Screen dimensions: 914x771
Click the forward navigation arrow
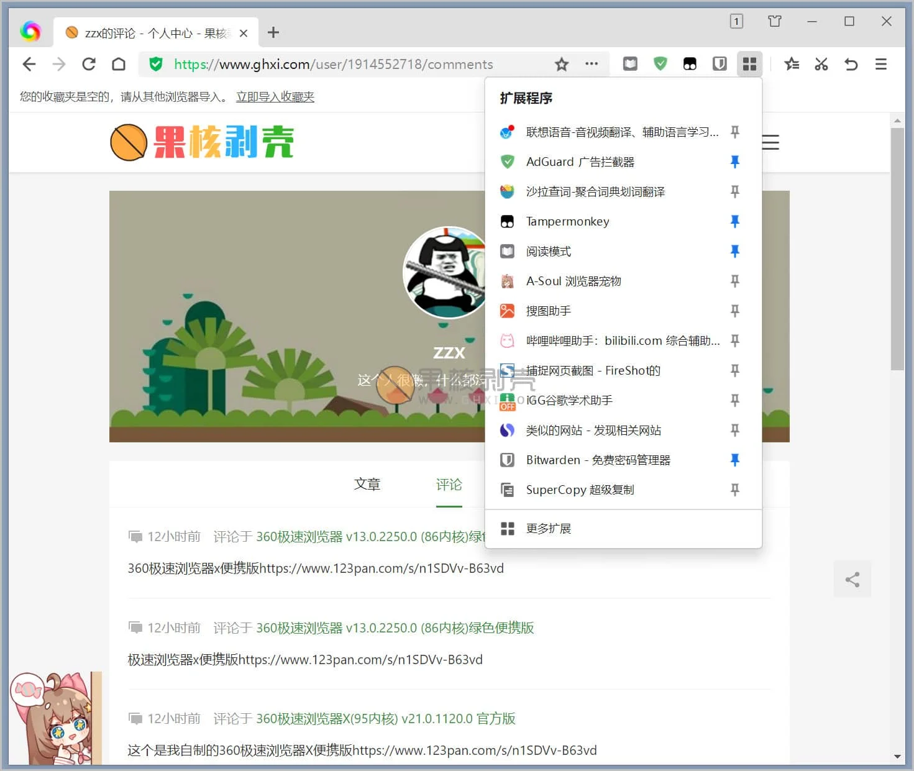click(59, 64)
